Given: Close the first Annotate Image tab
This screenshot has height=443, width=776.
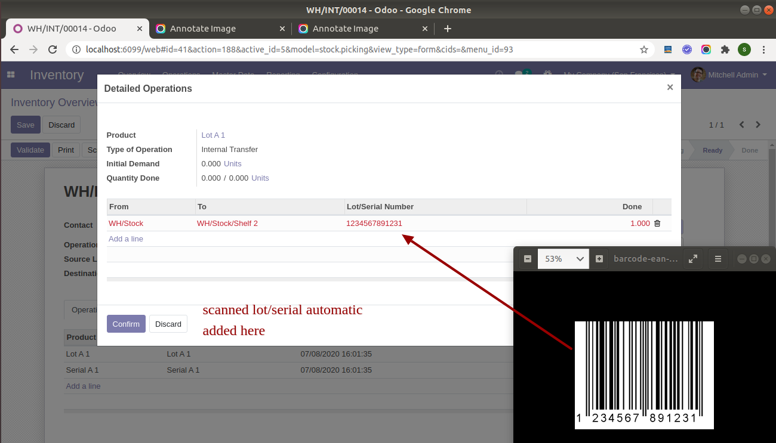Looking at the screenshot, I should (x=283, y=29).
